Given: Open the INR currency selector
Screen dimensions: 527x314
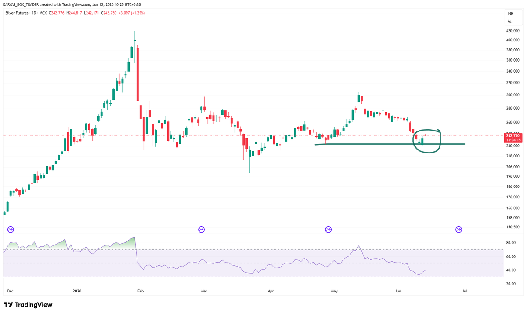Looking at the screenshot, I should (510, 14).
